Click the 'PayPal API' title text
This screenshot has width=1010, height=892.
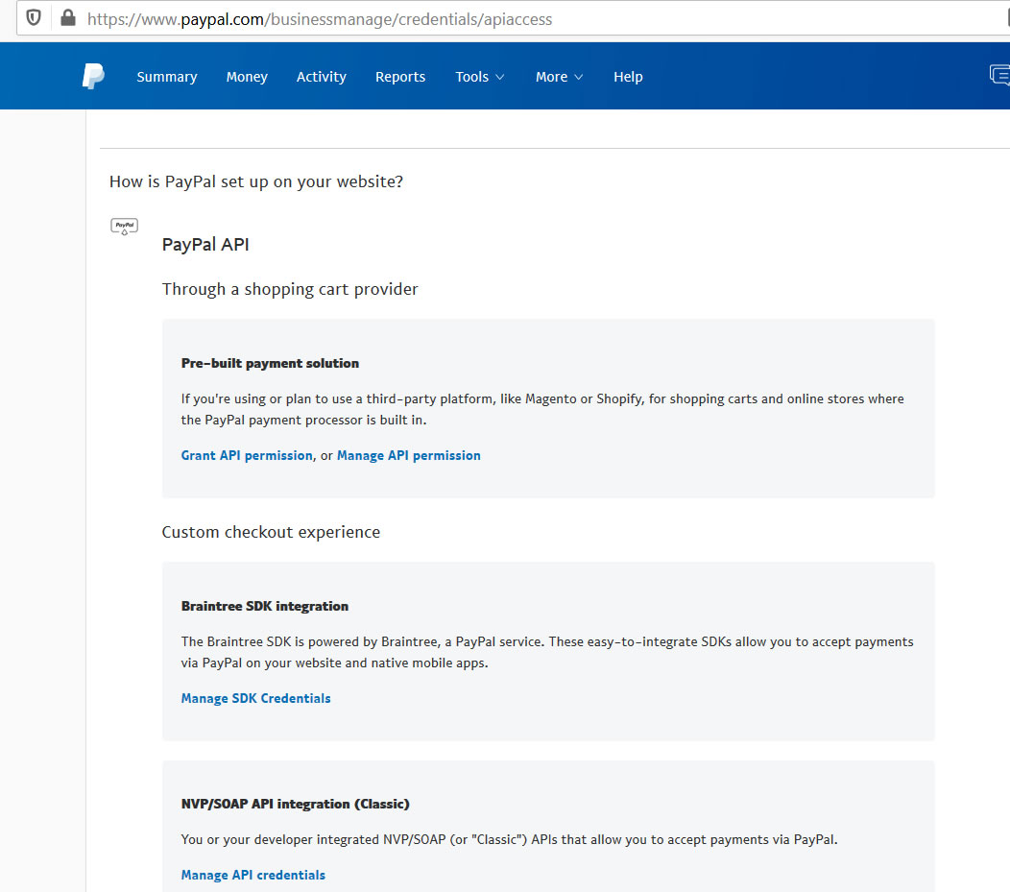(x=205, y=245)
